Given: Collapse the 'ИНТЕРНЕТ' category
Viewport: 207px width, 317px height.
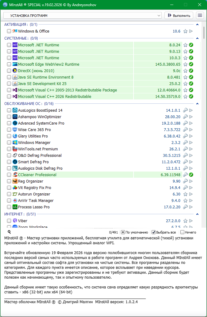Looking at the screenshot, I should pyautogui.click(x=197, y=214).
